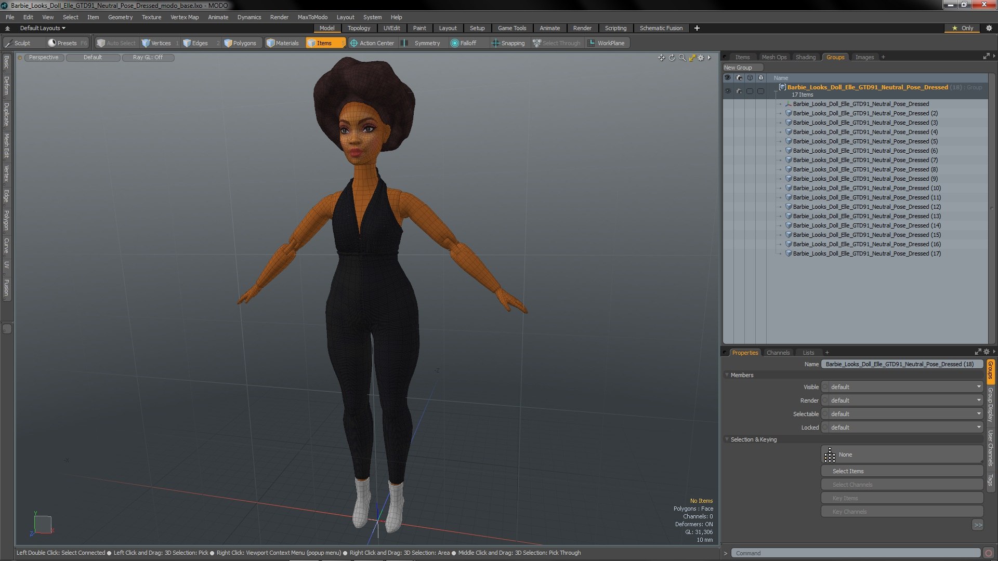Toggle render camera for the Barbie group
The image size is (998, 561).
point(739,91)
